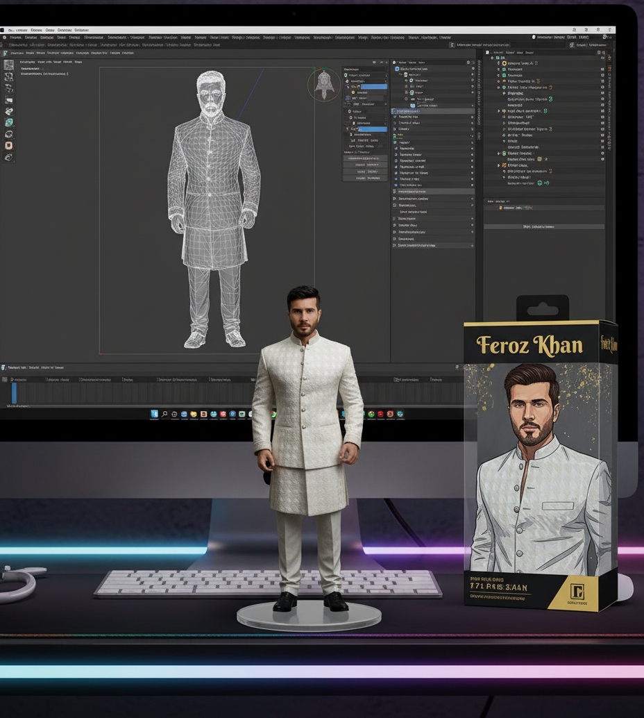Screen dimensions: 644x718
Task: Click the blue circle icon topping the middle tree
Action: [397, 69]
